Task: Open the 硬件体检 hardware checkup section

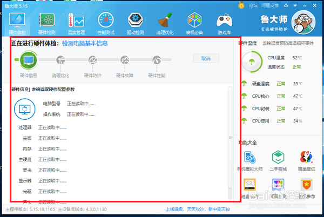Action: tap(17, 24)
